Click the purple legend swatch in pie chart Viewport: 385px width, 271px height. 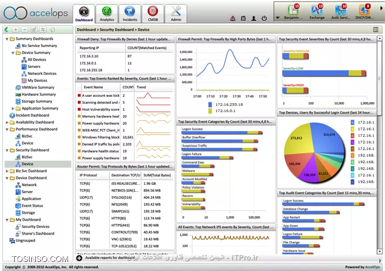353,142
